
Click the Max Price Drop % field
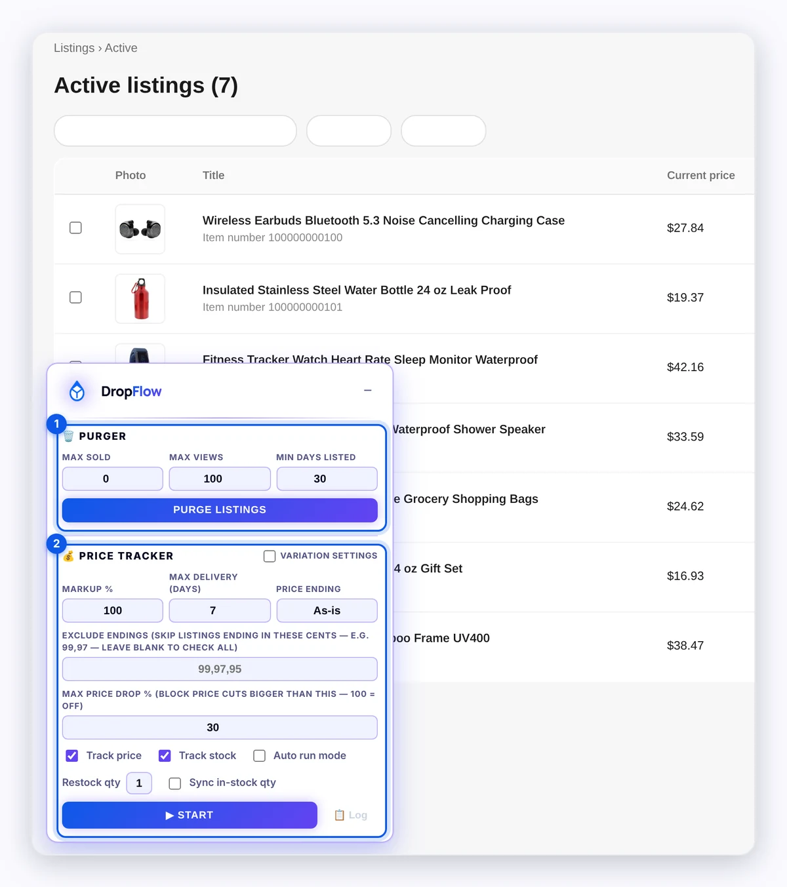click(220, 727)
